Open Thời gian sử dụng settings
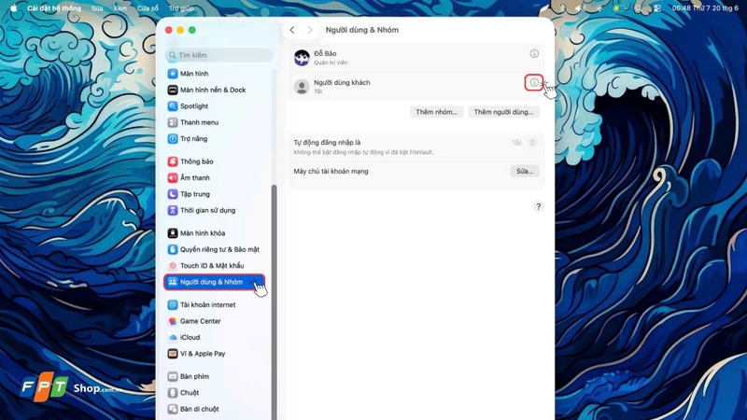Viewport: 747px width, 420px height. (x=201, y=210)
